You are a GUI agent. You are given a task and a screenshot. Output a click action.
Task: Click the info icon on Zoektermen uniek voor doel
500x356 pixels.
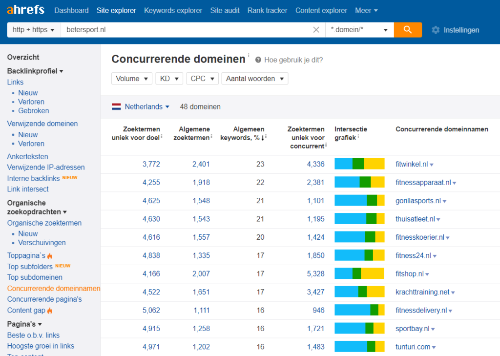(162, 137)
